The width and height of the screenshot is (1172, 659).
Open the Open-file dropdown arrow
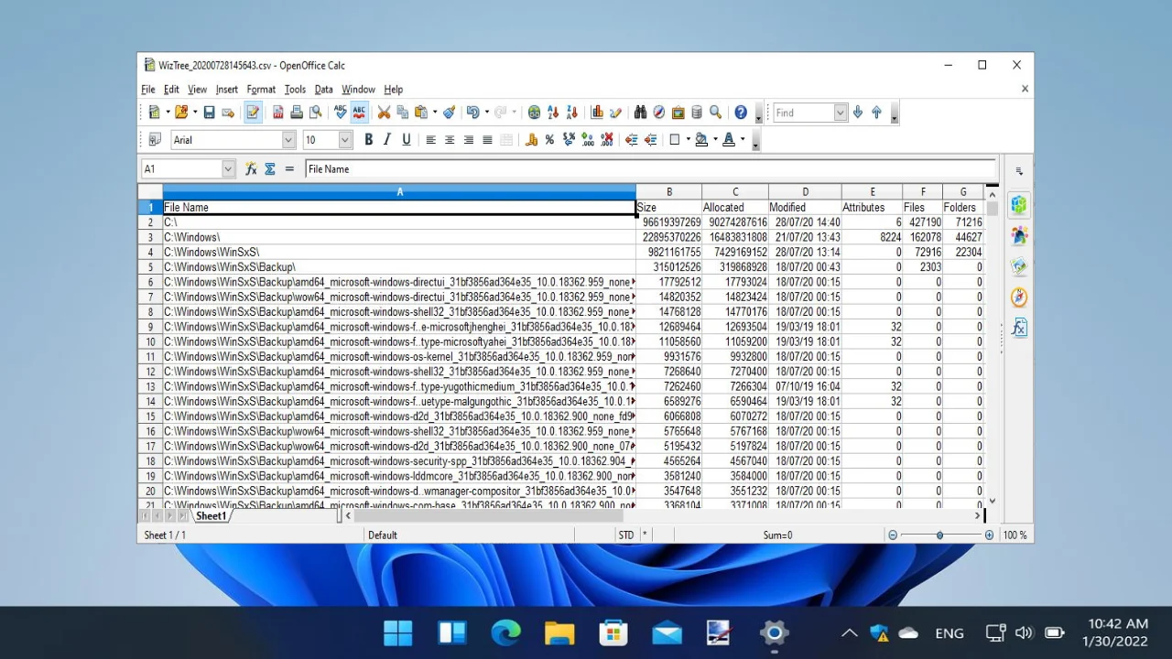tap(195, 113)
